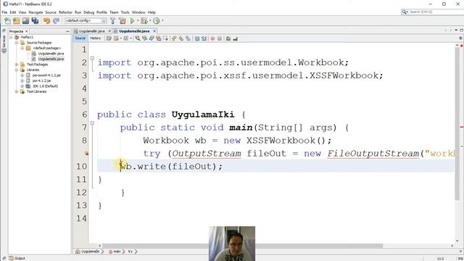Viewport: 464px width, 261px height.
Task: Open the default config dropdown
Action: pyautogui.click(x=86, y=21)
